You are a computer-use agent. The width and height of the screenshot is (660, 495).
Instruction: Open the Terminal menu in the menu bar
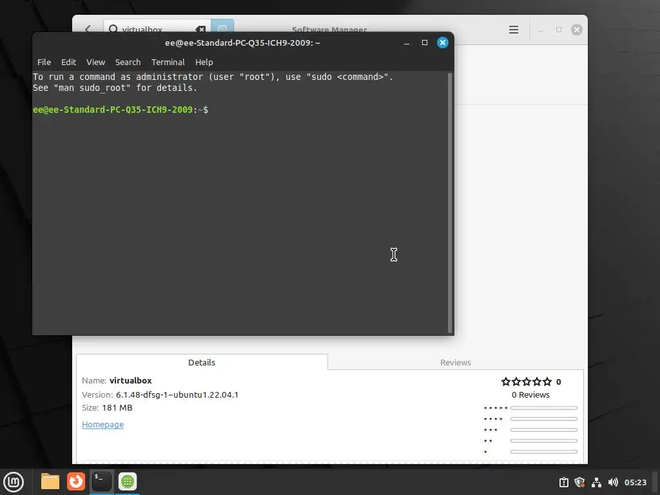tap(168, 62)
